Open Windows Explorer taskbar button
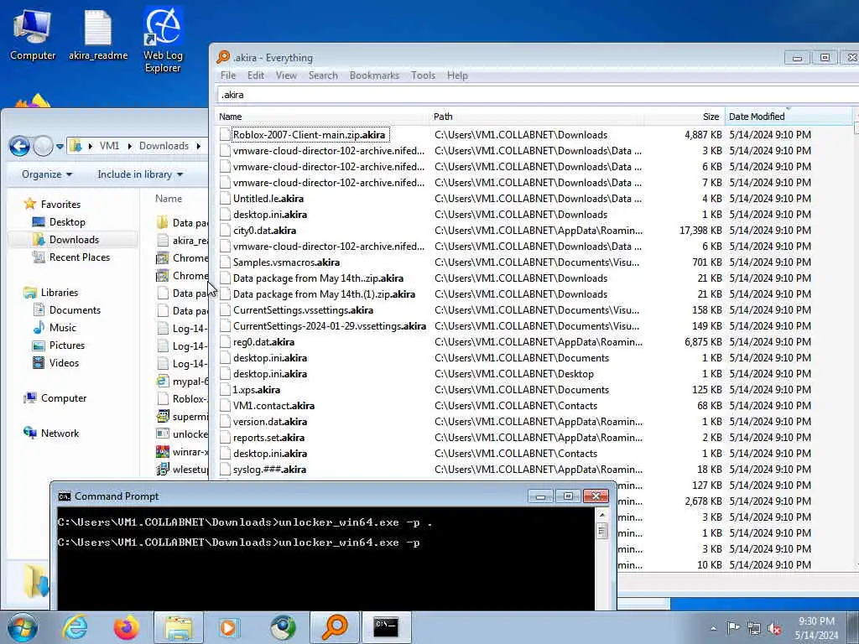This screenshot has width=859, height=644. click(179, 627)
